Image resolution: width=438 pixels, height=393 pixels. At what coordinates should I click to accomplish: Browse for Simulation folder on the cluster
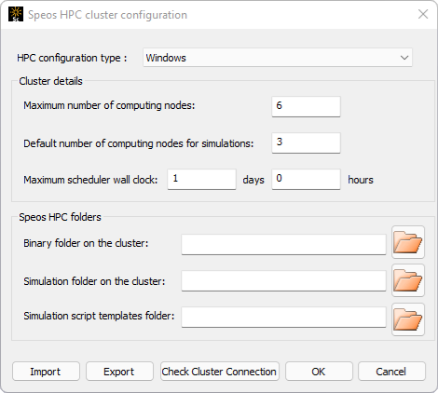click(408, 280)
